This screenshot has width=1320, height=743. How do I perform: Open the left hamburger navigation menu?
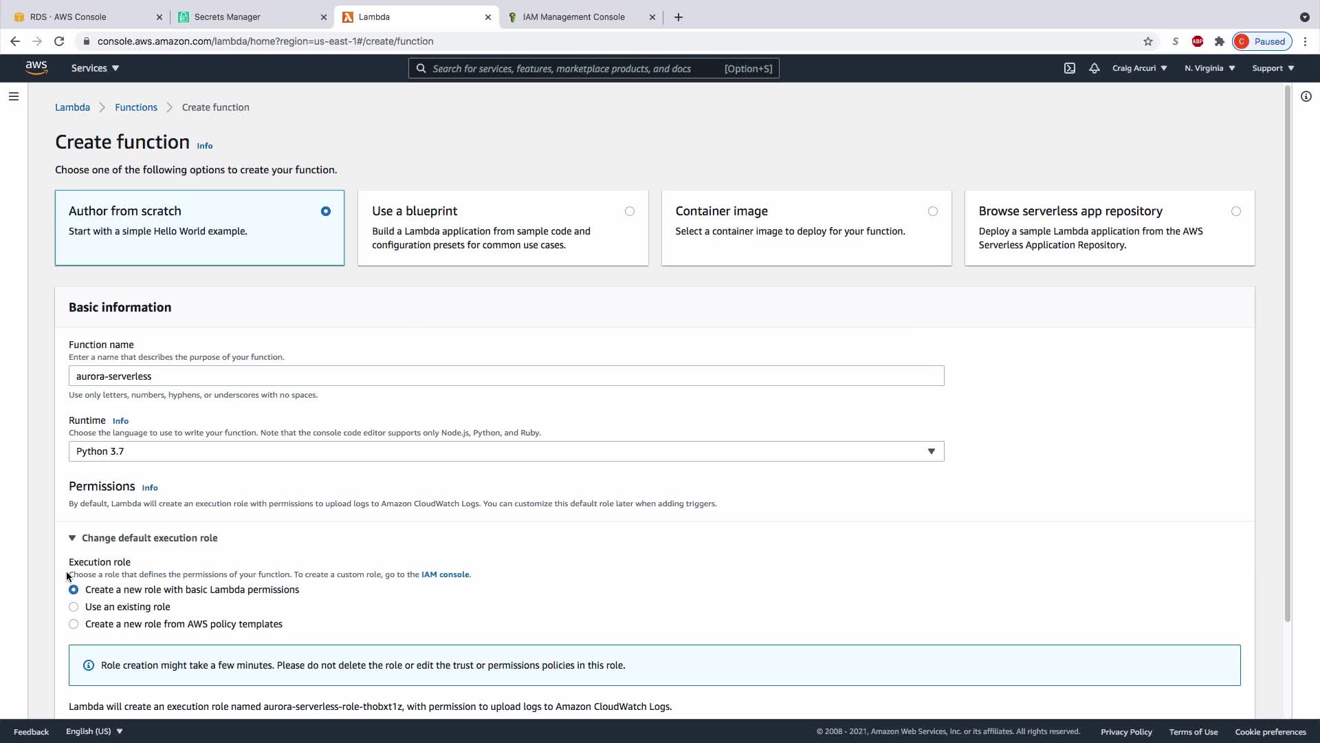pyautogui.click(x=14, y=96)
